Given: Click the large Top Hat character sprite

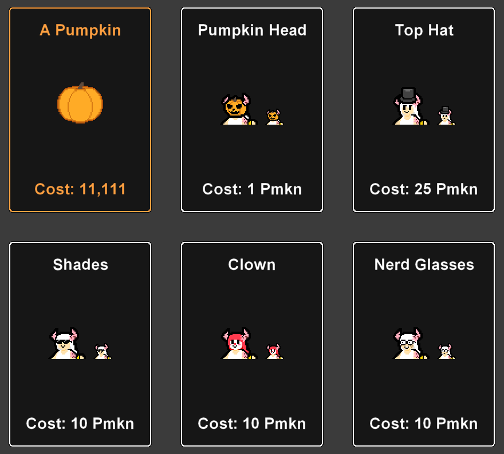Looking at the screenshot, I should [410, 106].
